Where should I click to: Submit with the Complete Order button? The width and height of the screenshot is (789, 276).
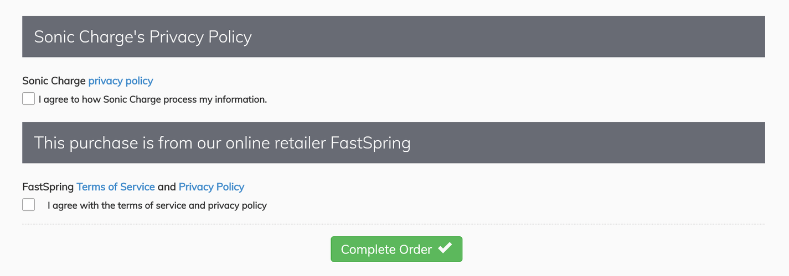click(396, 249)
